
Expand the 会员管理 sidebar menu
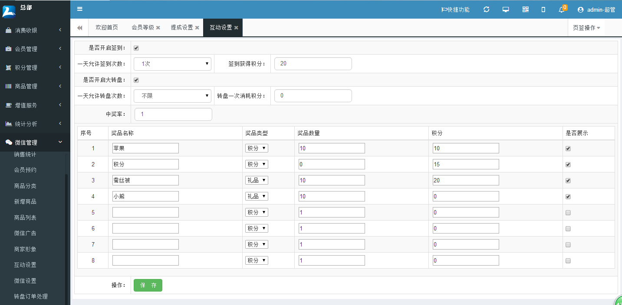[35, 49]
